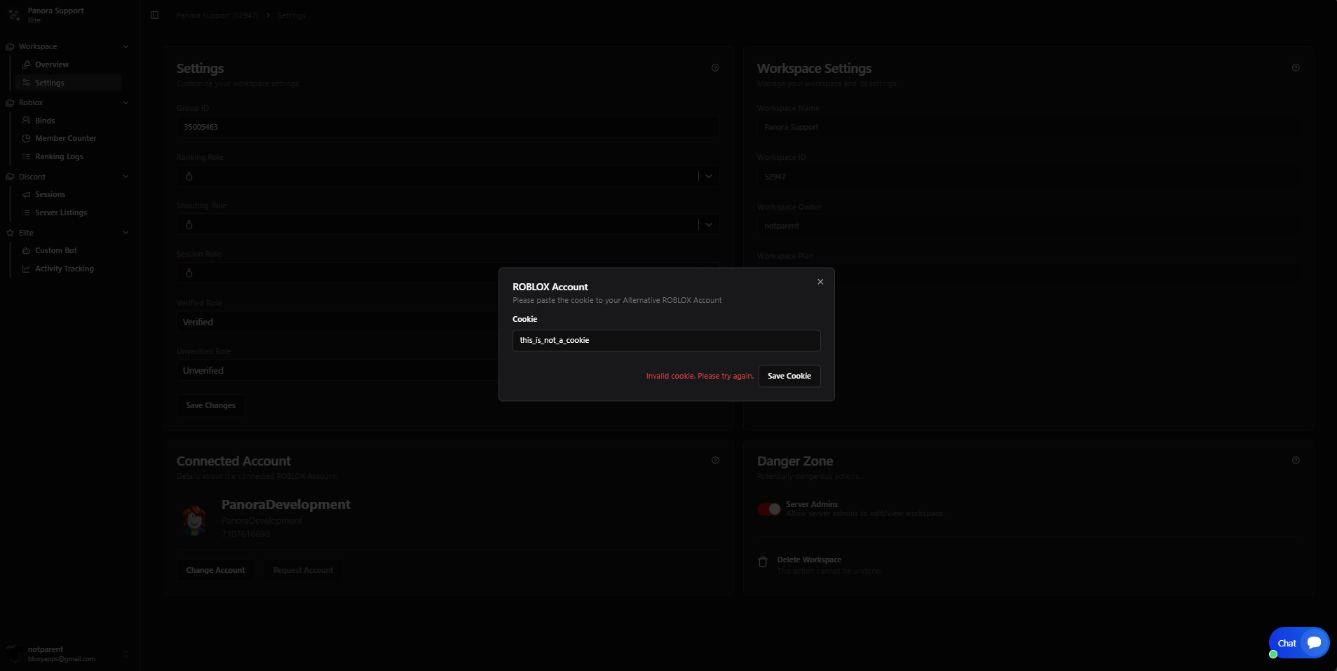Select Settings in the sidebar
The image size is (1337, 671).
[x=68, y=83]
